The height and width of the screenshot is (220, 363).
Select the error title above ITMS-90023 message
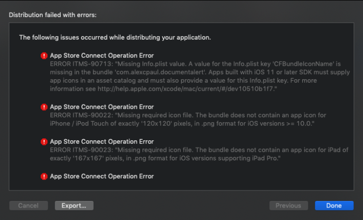[x=101, y=142]
